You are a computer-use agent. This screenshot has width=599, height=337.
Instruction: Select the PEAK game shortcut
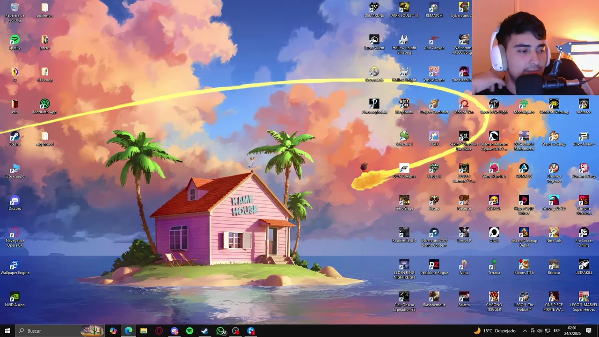tap(434, 139)
